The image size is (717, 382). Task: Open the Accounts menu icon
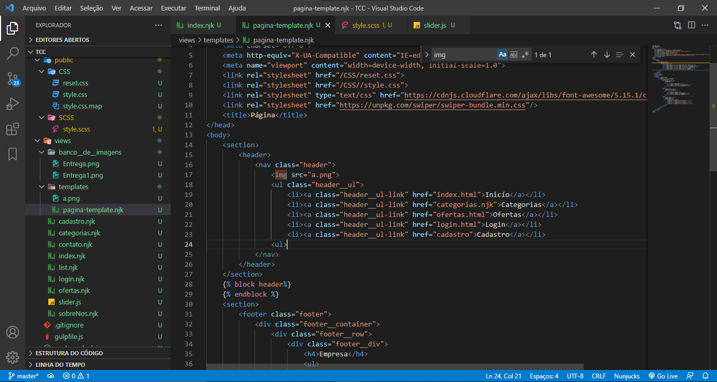[x=13, y=332]
